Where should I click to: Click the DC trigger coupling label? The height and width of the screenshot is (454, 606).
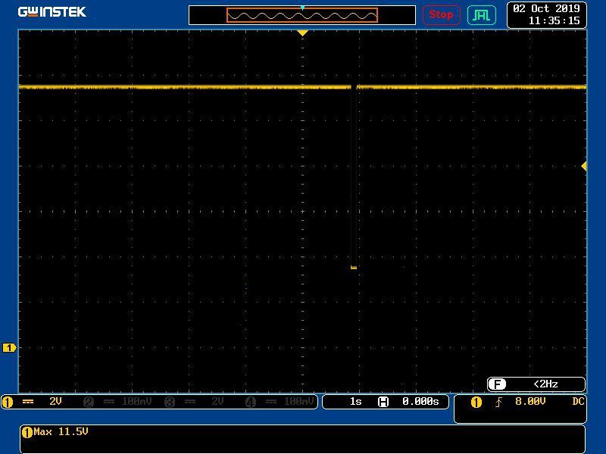coord(578,402)
